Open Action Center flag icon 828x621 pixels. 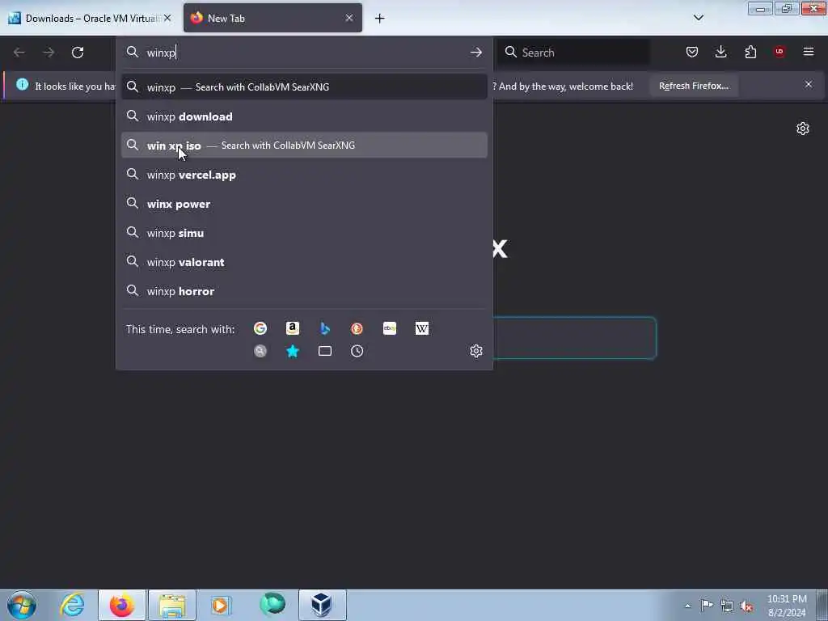click(707, 606)
